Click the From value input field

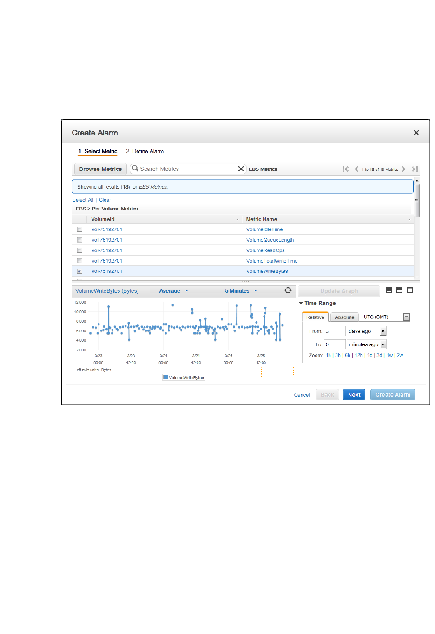point(335,331)
